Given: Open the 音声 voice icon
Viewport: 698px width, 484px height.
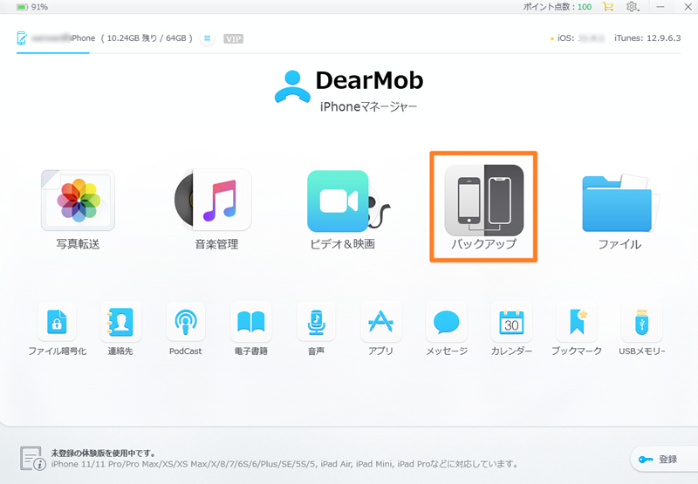Looking at the screenshot, I should (x=316, y=322).
